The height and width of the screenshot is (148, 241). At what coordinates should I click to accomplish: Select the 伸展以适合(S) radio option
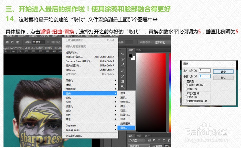pos(186,85)
